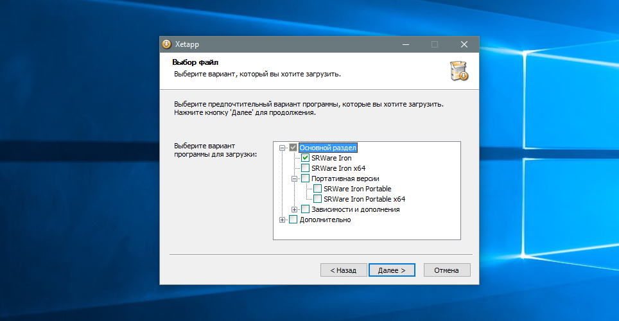Screen dimensions: 619x321
Task: Tick the SRWare Iron Portable x64 checkbox
Action: pos(317,199)
